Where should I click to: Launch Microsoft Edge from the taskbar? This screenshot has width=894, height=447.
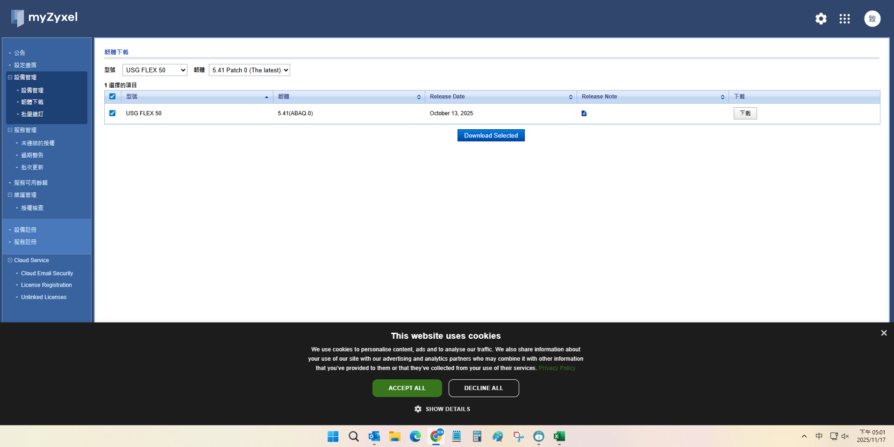pos(415,436)
